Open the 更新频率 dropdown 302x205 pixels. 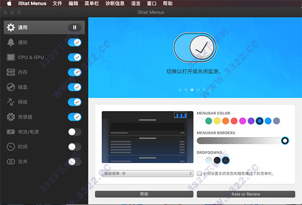click(147, 173)
